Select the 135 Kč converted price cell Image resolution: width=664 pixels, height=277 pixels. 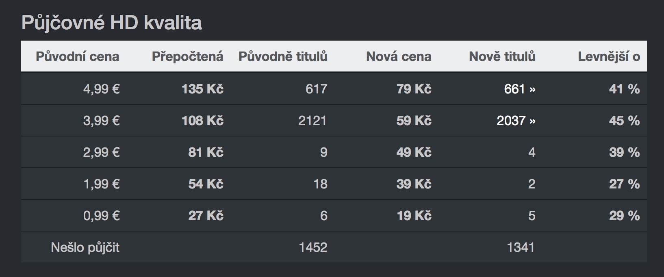coord(202,89)
